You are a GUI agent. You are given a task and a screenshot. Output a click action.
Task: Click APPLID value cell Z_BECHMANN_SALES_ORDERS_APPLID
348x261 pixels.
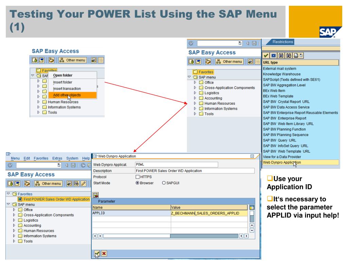coord(209,213)
